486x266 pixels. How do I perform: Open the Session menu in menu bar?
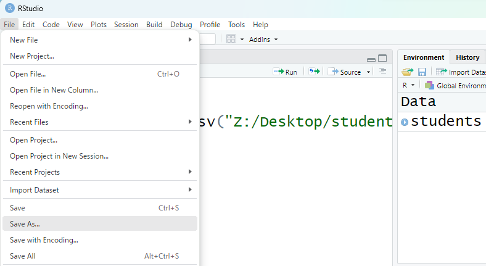click(x=126, y=25)
